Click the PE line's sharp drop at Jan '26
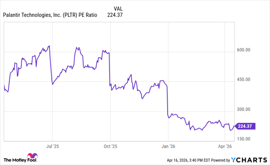Viewport: 270px width, 165px height. 167,101
